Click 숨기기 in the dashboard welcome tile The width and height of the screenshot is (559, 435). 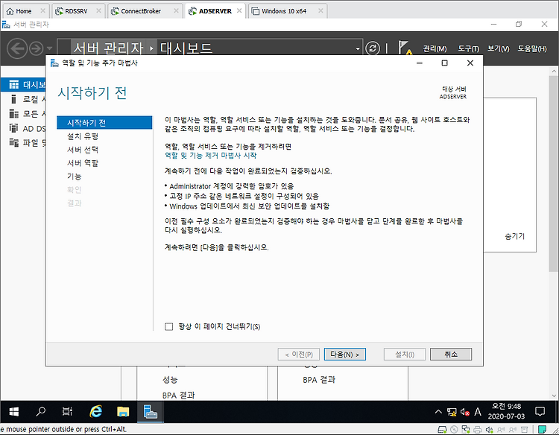tap(514, 236)
